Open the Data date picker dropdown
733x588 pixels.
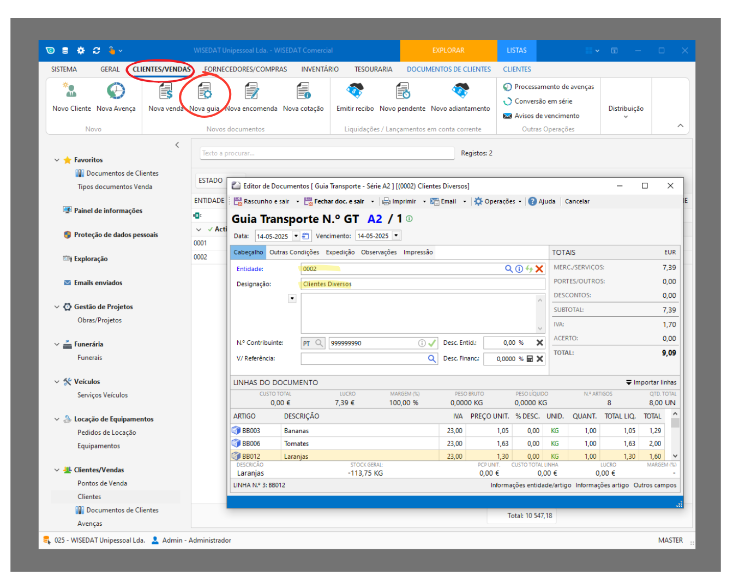pos(296,236)
